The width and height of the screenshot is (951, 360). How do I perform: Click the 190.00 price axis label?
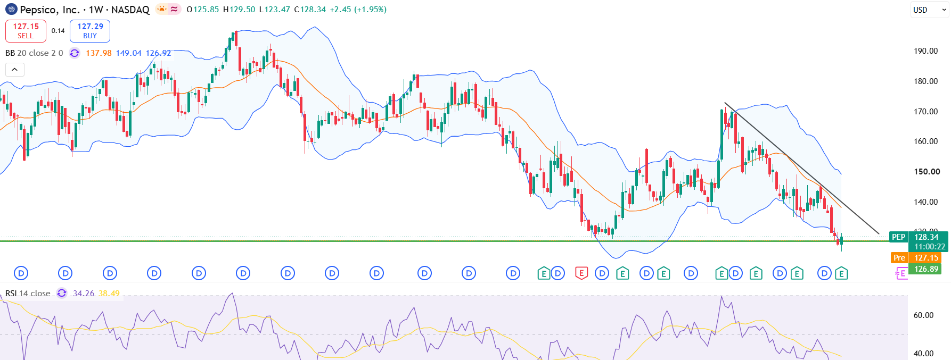pyautogui.click(x=926, y=51)
